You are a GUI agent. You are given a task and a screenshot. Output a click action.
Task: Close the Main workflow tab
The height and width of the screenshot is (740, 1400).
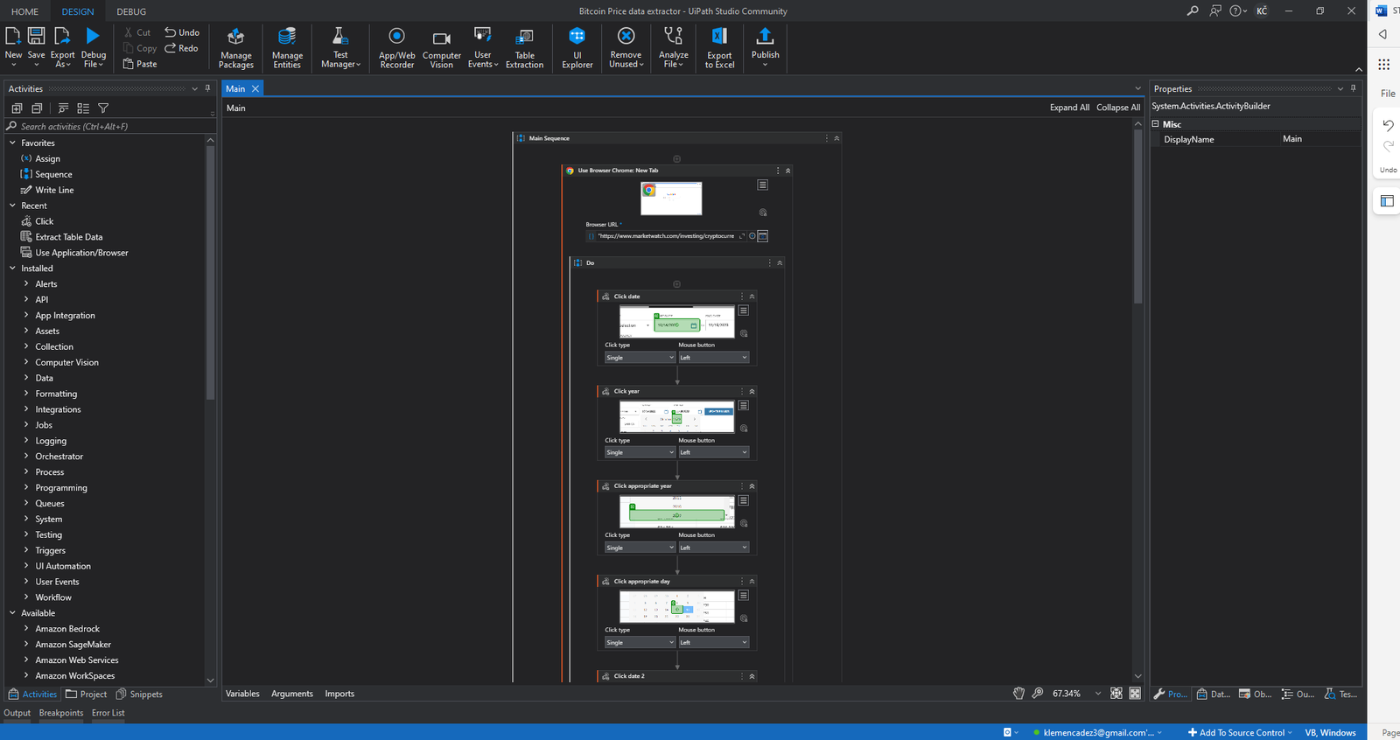255,88
